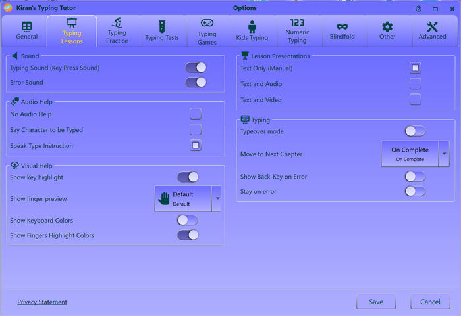
Task: Click the help question mark icon
Action: point(418,9)
